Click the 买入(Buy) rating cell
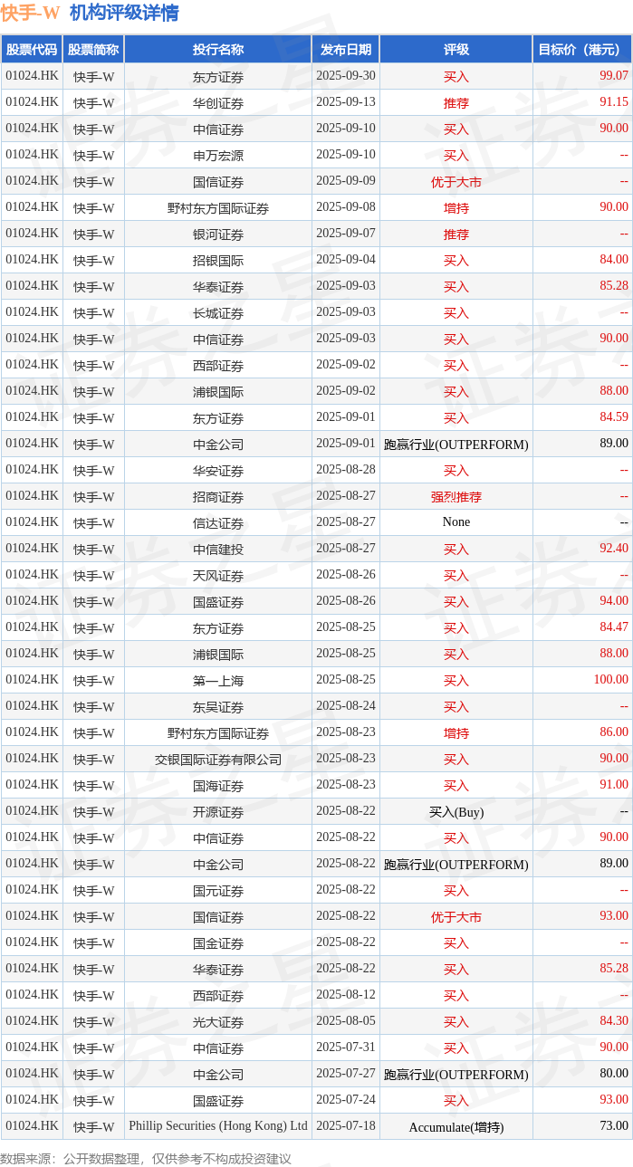The image size is (633, 1167). pos(456,811)
